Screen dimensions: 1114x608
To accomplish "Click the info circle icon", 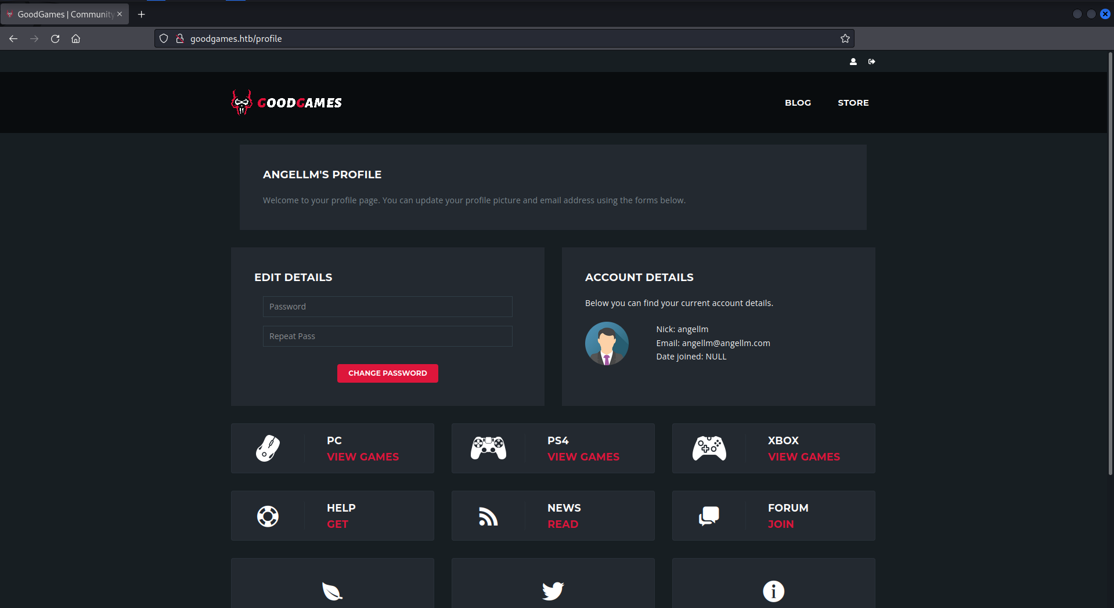I will 773,591.
